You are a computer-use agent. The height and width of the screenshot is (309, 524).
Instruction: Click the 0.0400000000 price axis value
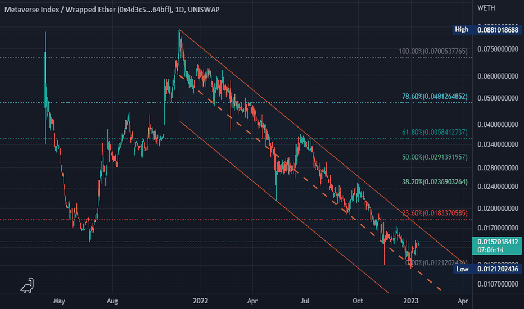click(x=498, y=125)
